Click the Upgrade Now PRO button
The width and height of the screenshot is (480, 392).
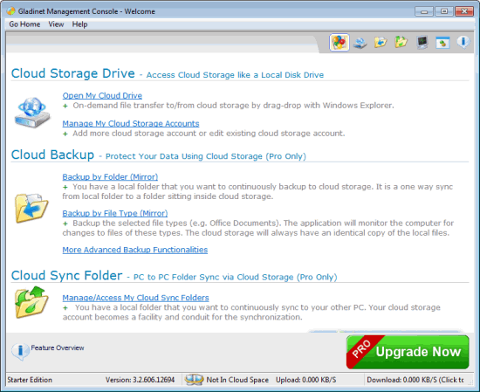pyautogui.click(x=408, y=352)
